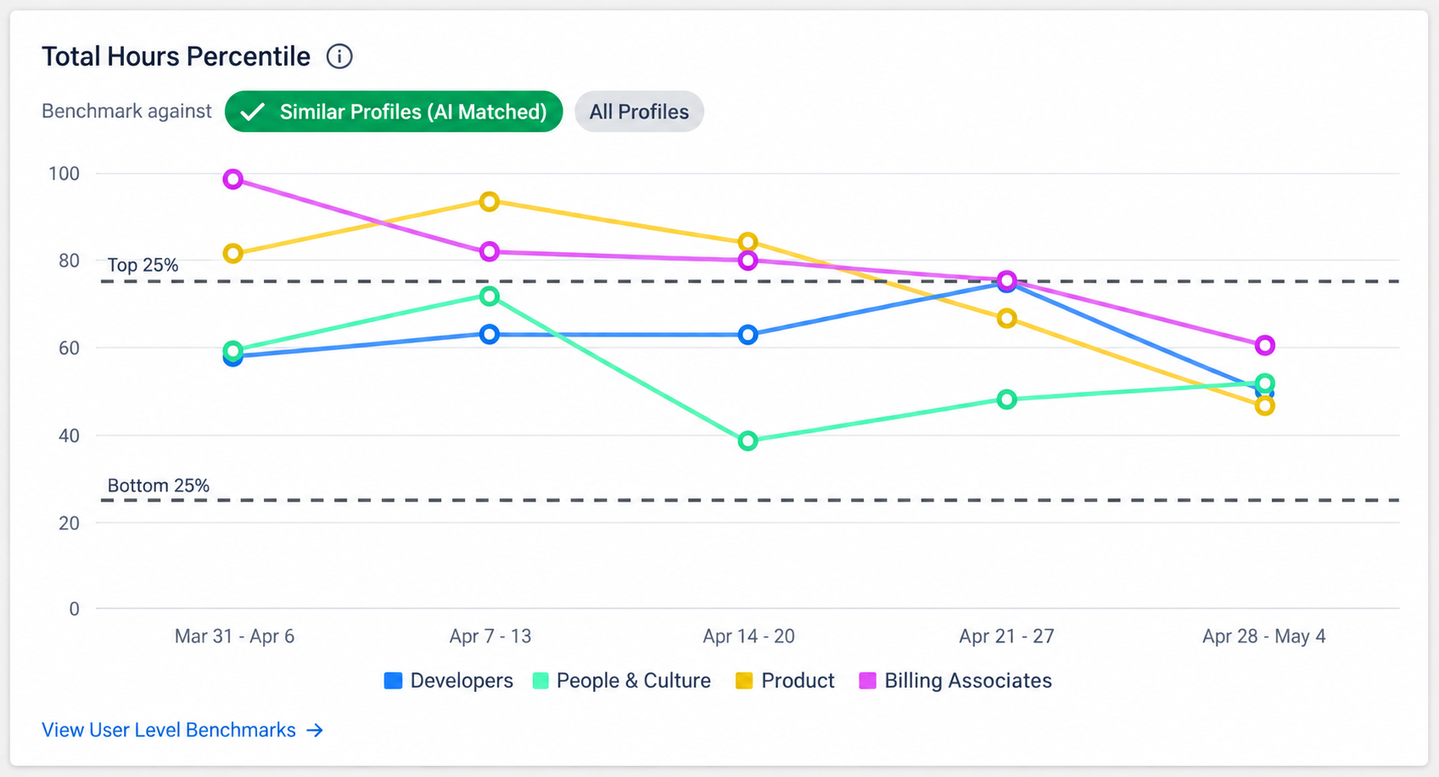Viewport: 1439px width, 777px height.
Task: Click the blue Developers legend swatch
Action: (393, 681)
